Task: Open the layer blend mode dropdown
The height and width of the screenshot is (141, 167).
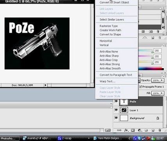Action: [139, 80]
